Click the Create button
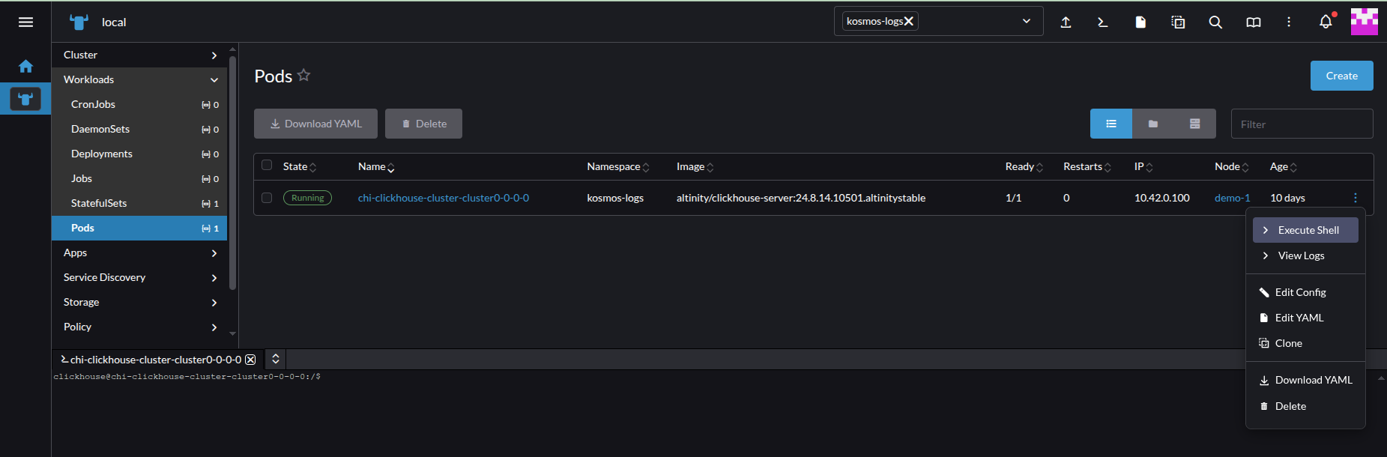 [x=1341, y=76]
